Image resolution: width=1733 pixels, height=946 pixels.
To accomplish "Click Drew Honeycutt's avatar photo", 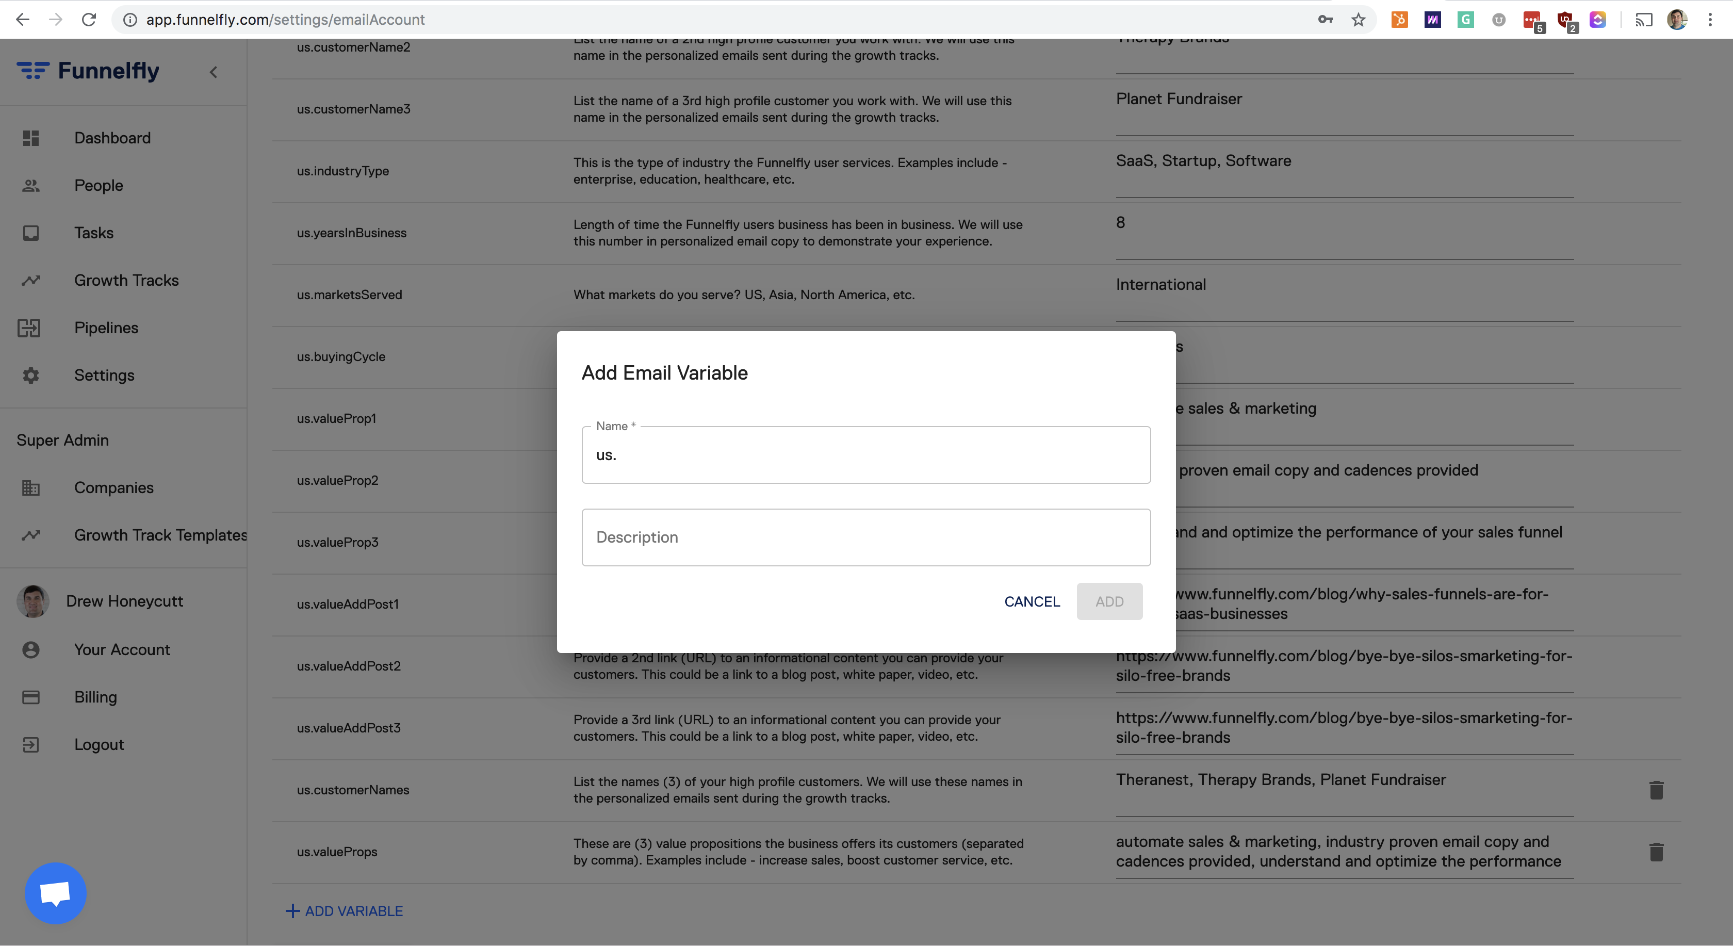I will [x=33, y=601].
